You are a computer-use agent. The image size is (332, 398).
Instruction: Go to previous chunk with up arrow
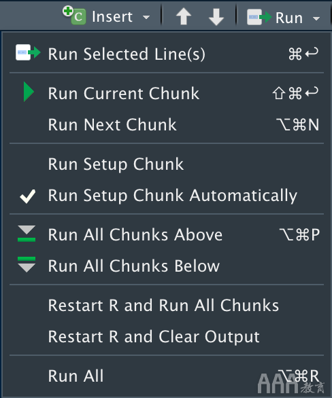pos(184,17)
